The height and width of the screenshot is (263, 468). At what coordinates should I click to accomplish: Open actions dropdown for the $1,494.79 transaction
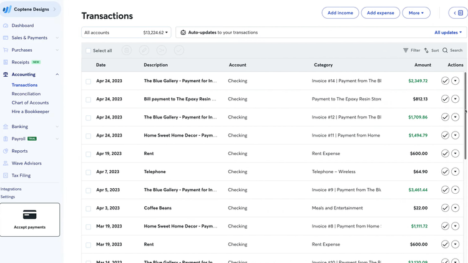point(455,135)
